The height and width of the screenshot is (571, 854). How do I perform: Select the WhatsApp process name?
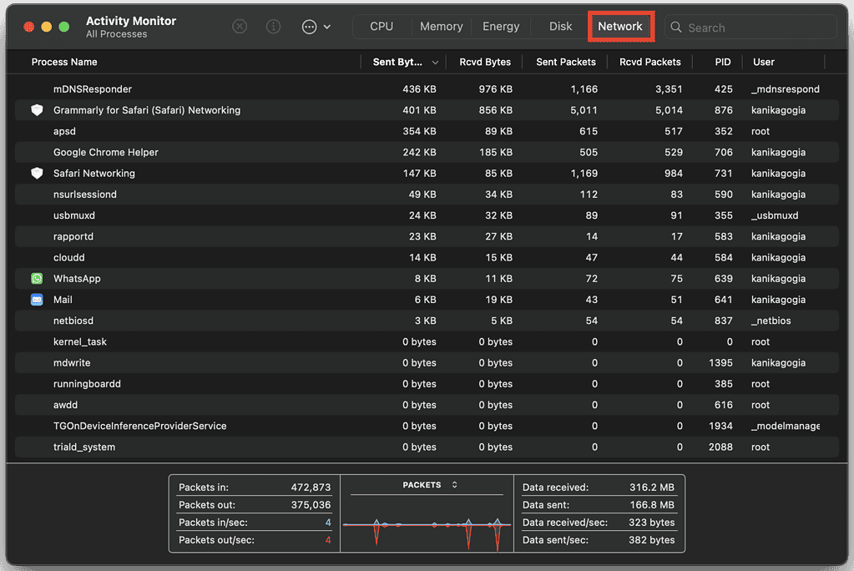tap(77, 279)
